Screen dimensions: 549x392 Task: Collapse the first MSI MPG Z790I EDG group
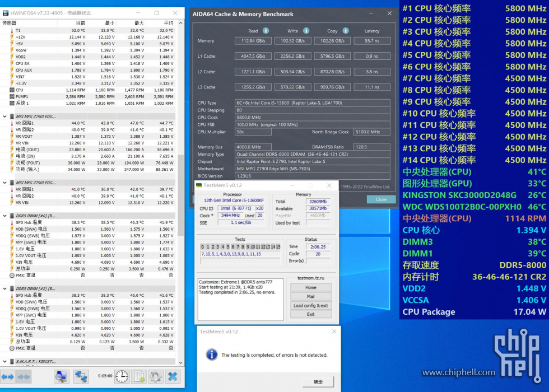tap(4, 116)
